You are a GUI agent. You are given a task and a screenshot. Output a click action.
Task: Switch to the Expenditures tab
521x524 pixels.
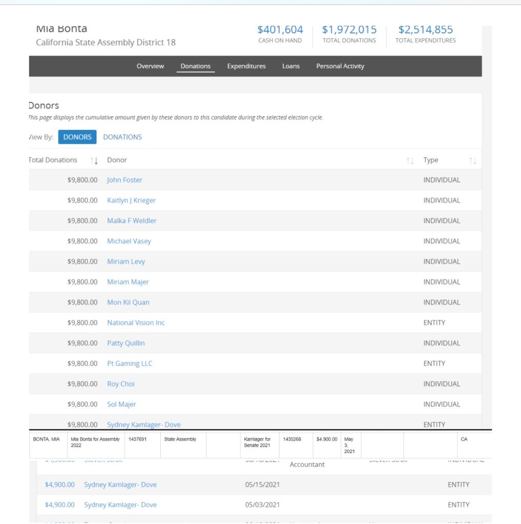click(246, 66)
